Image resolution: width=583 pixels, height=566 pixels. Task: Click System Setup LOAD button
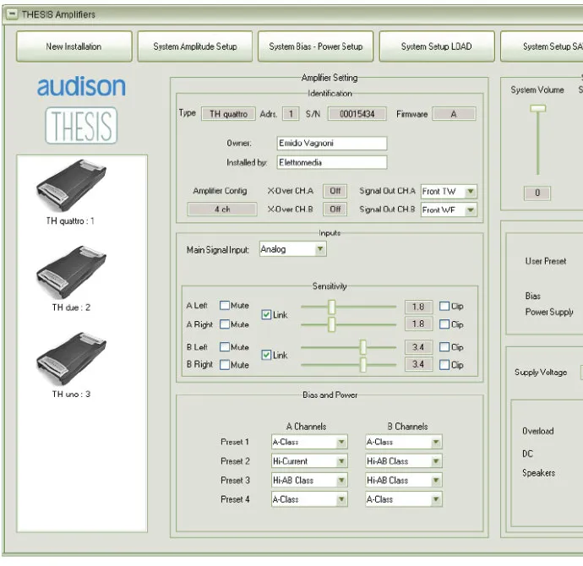click(437, 46)
